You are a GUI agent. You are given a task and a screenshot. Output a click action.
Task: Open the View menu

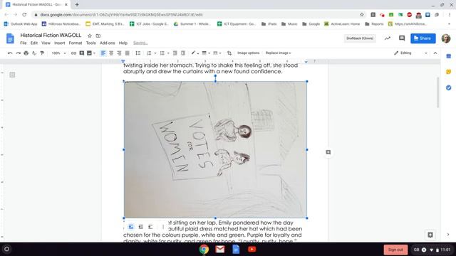(x=46, y=43)
